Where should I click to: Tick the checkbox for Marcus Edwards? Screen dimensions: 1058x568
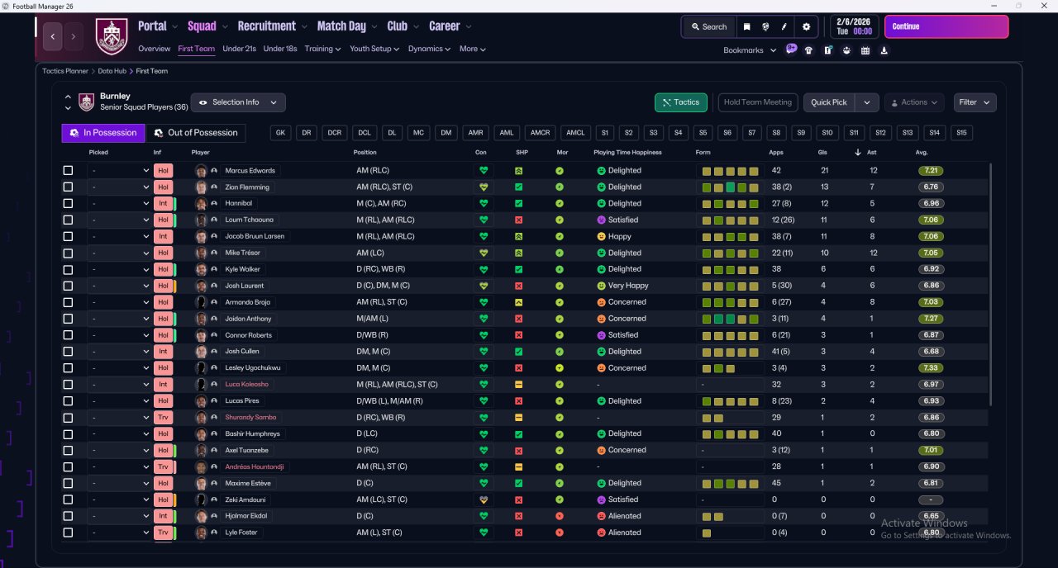(68, 171)
